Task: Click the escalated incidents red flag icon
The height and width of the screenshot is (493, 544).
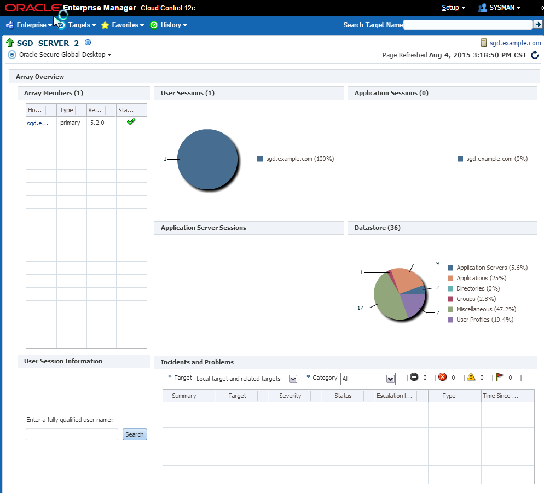Action: pos(500,377)
